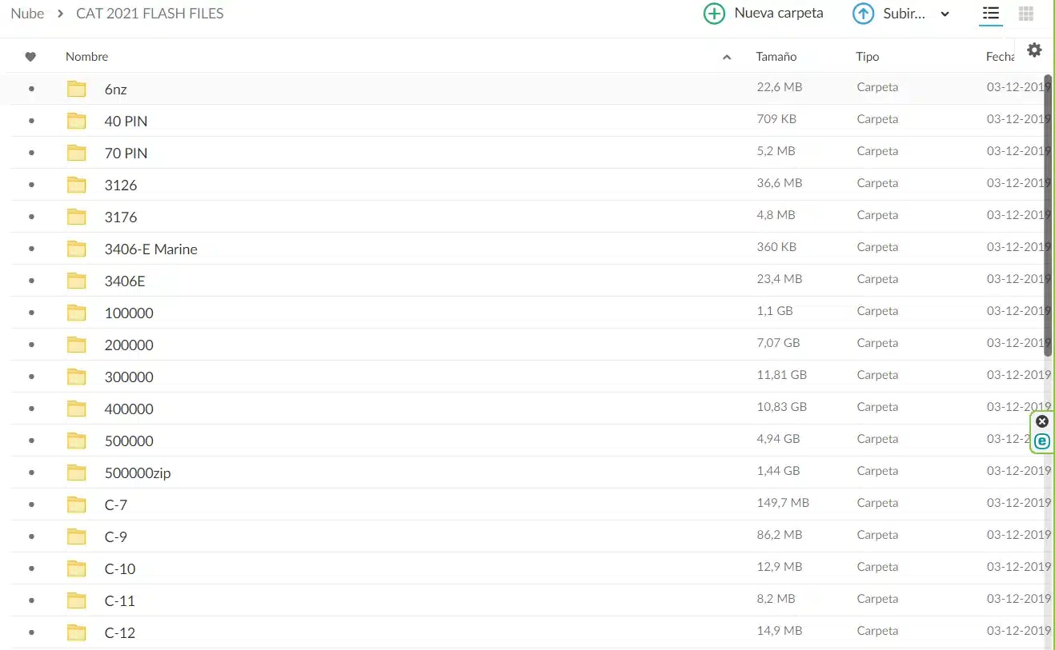Click the heart favorites column header
This screenshot has width=1055, height=650.
point(30,56)
